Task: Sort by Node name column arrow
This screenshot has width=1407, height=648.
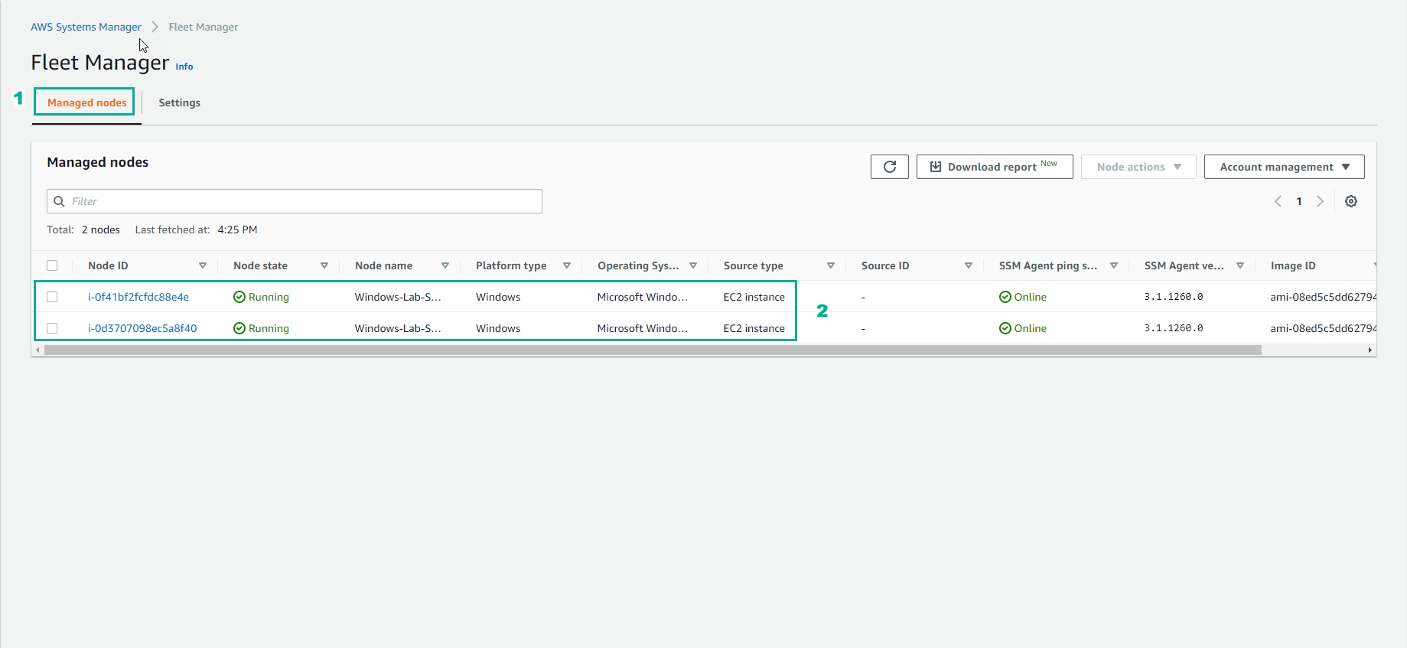Action: (445, 265)
